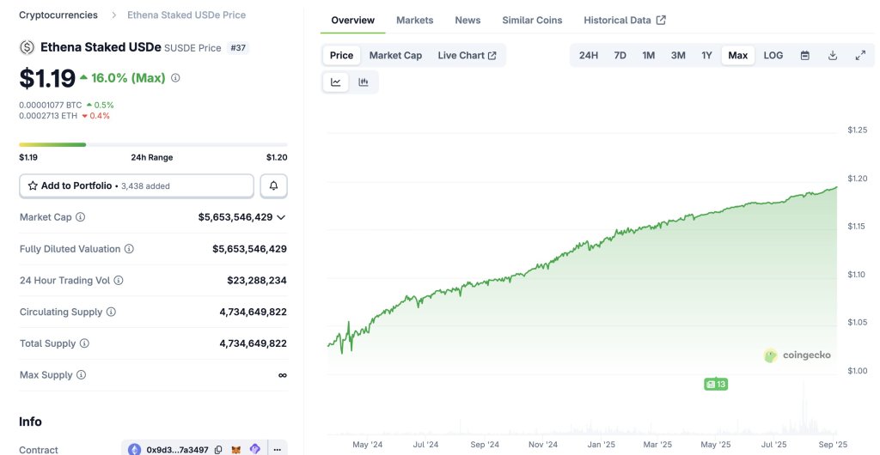Viewport: 880px width, 455px height.
Task: Copy the contract address
Action: [219, 449]
